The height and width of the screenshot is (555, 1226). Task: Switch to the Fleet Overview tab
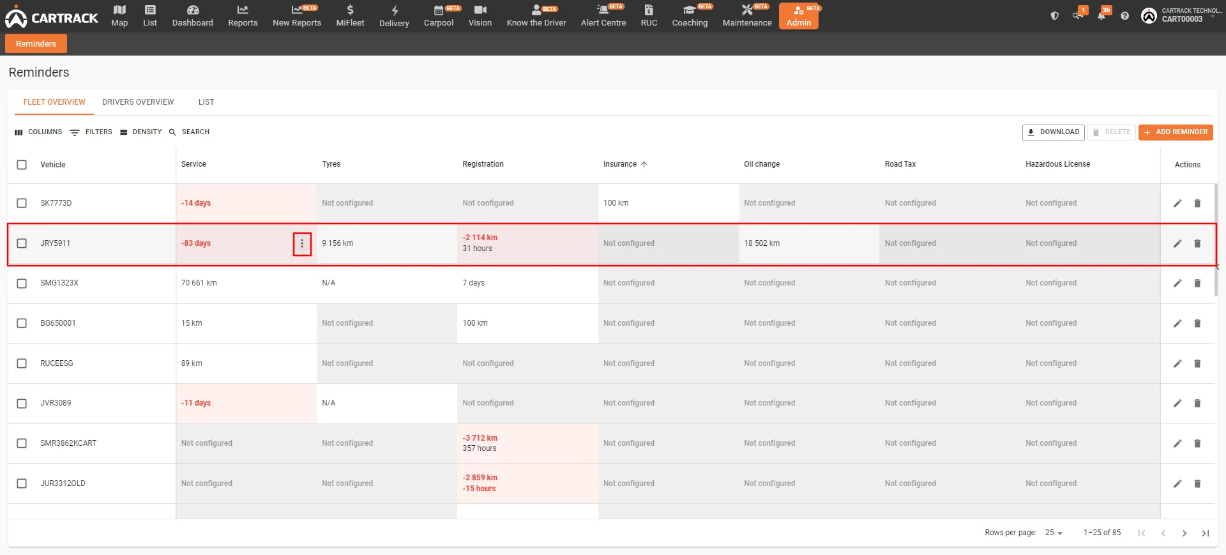[54, 102]
